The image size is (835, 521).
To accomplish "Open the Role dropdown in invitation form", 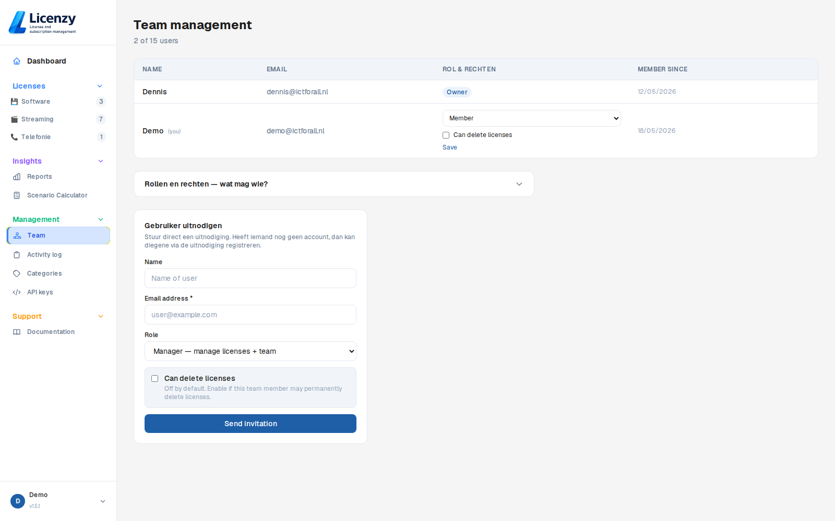I will pos(250,351).
